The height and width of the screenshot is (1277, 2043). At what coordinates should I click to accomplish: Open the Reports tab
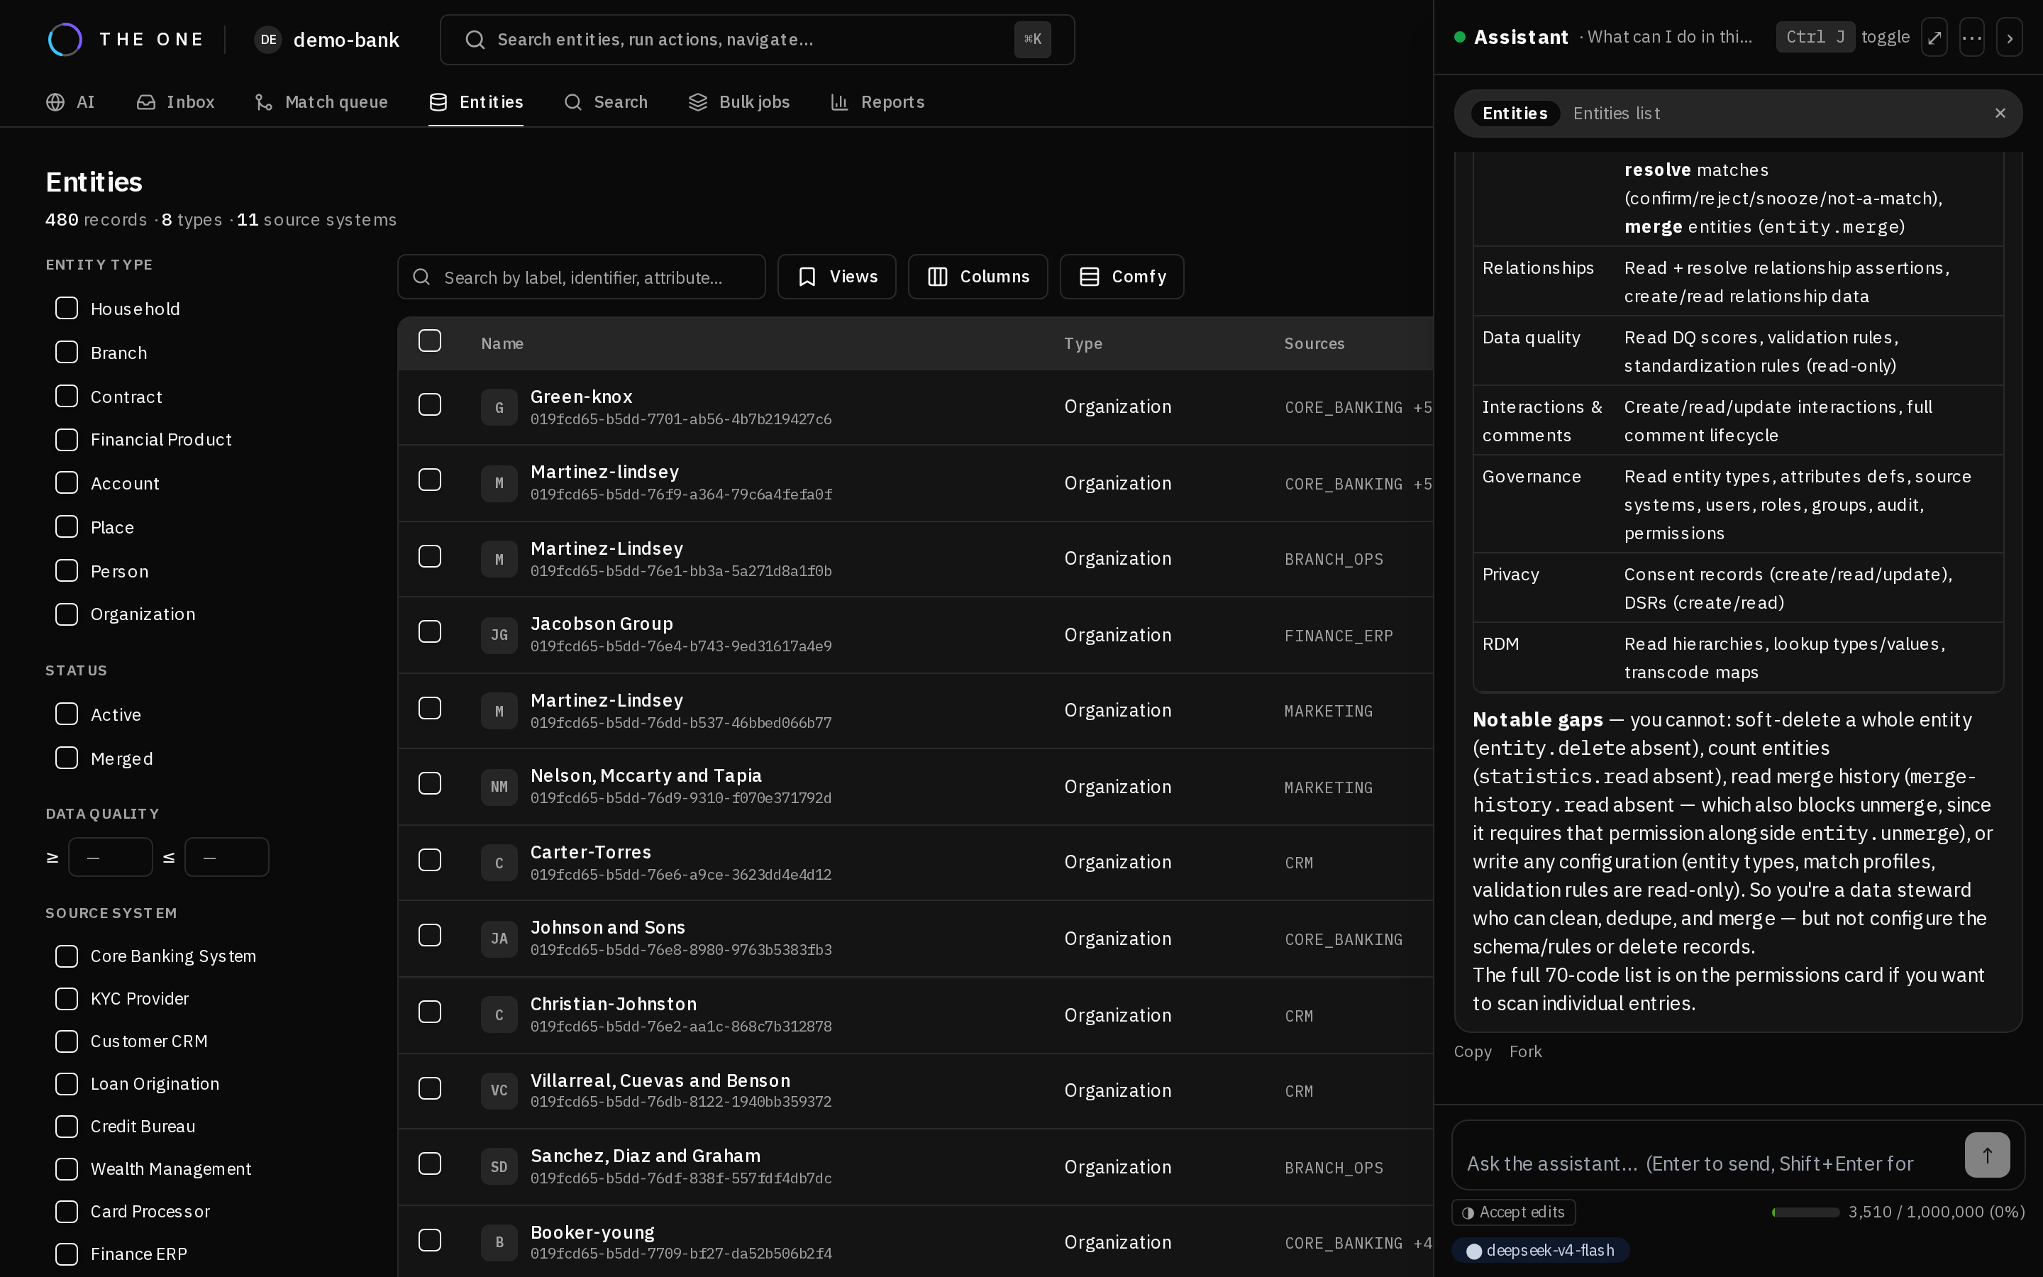point(877,102)
